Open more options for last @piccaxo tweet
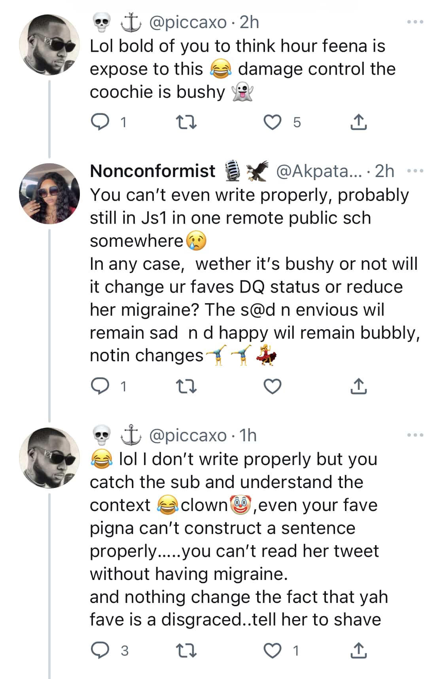The width and height of the screenshot is (445, 679). 415,435
